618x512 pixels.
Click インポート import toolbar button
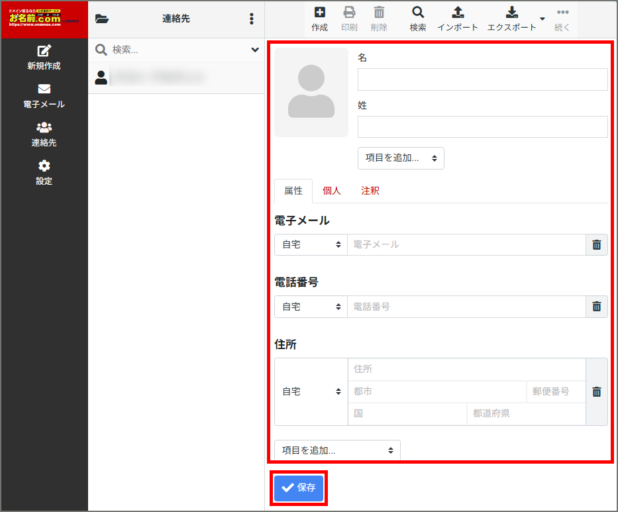[x=458, y=19]
